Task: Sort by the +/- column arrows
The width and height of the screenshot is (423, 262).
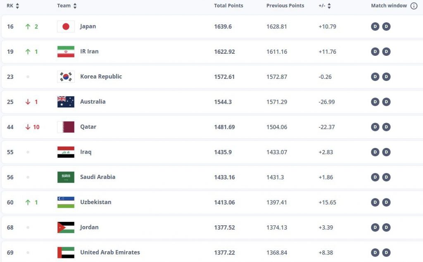Action: pyautogui.click(x=329, y=6)
